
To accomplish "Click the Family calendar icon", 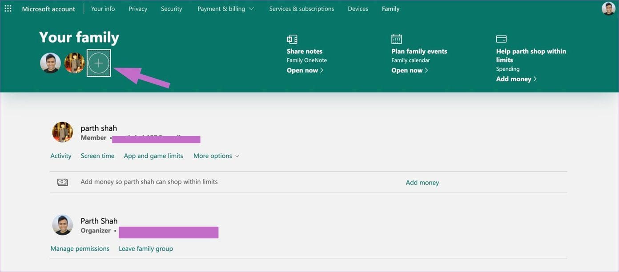I will pos(397,39).
